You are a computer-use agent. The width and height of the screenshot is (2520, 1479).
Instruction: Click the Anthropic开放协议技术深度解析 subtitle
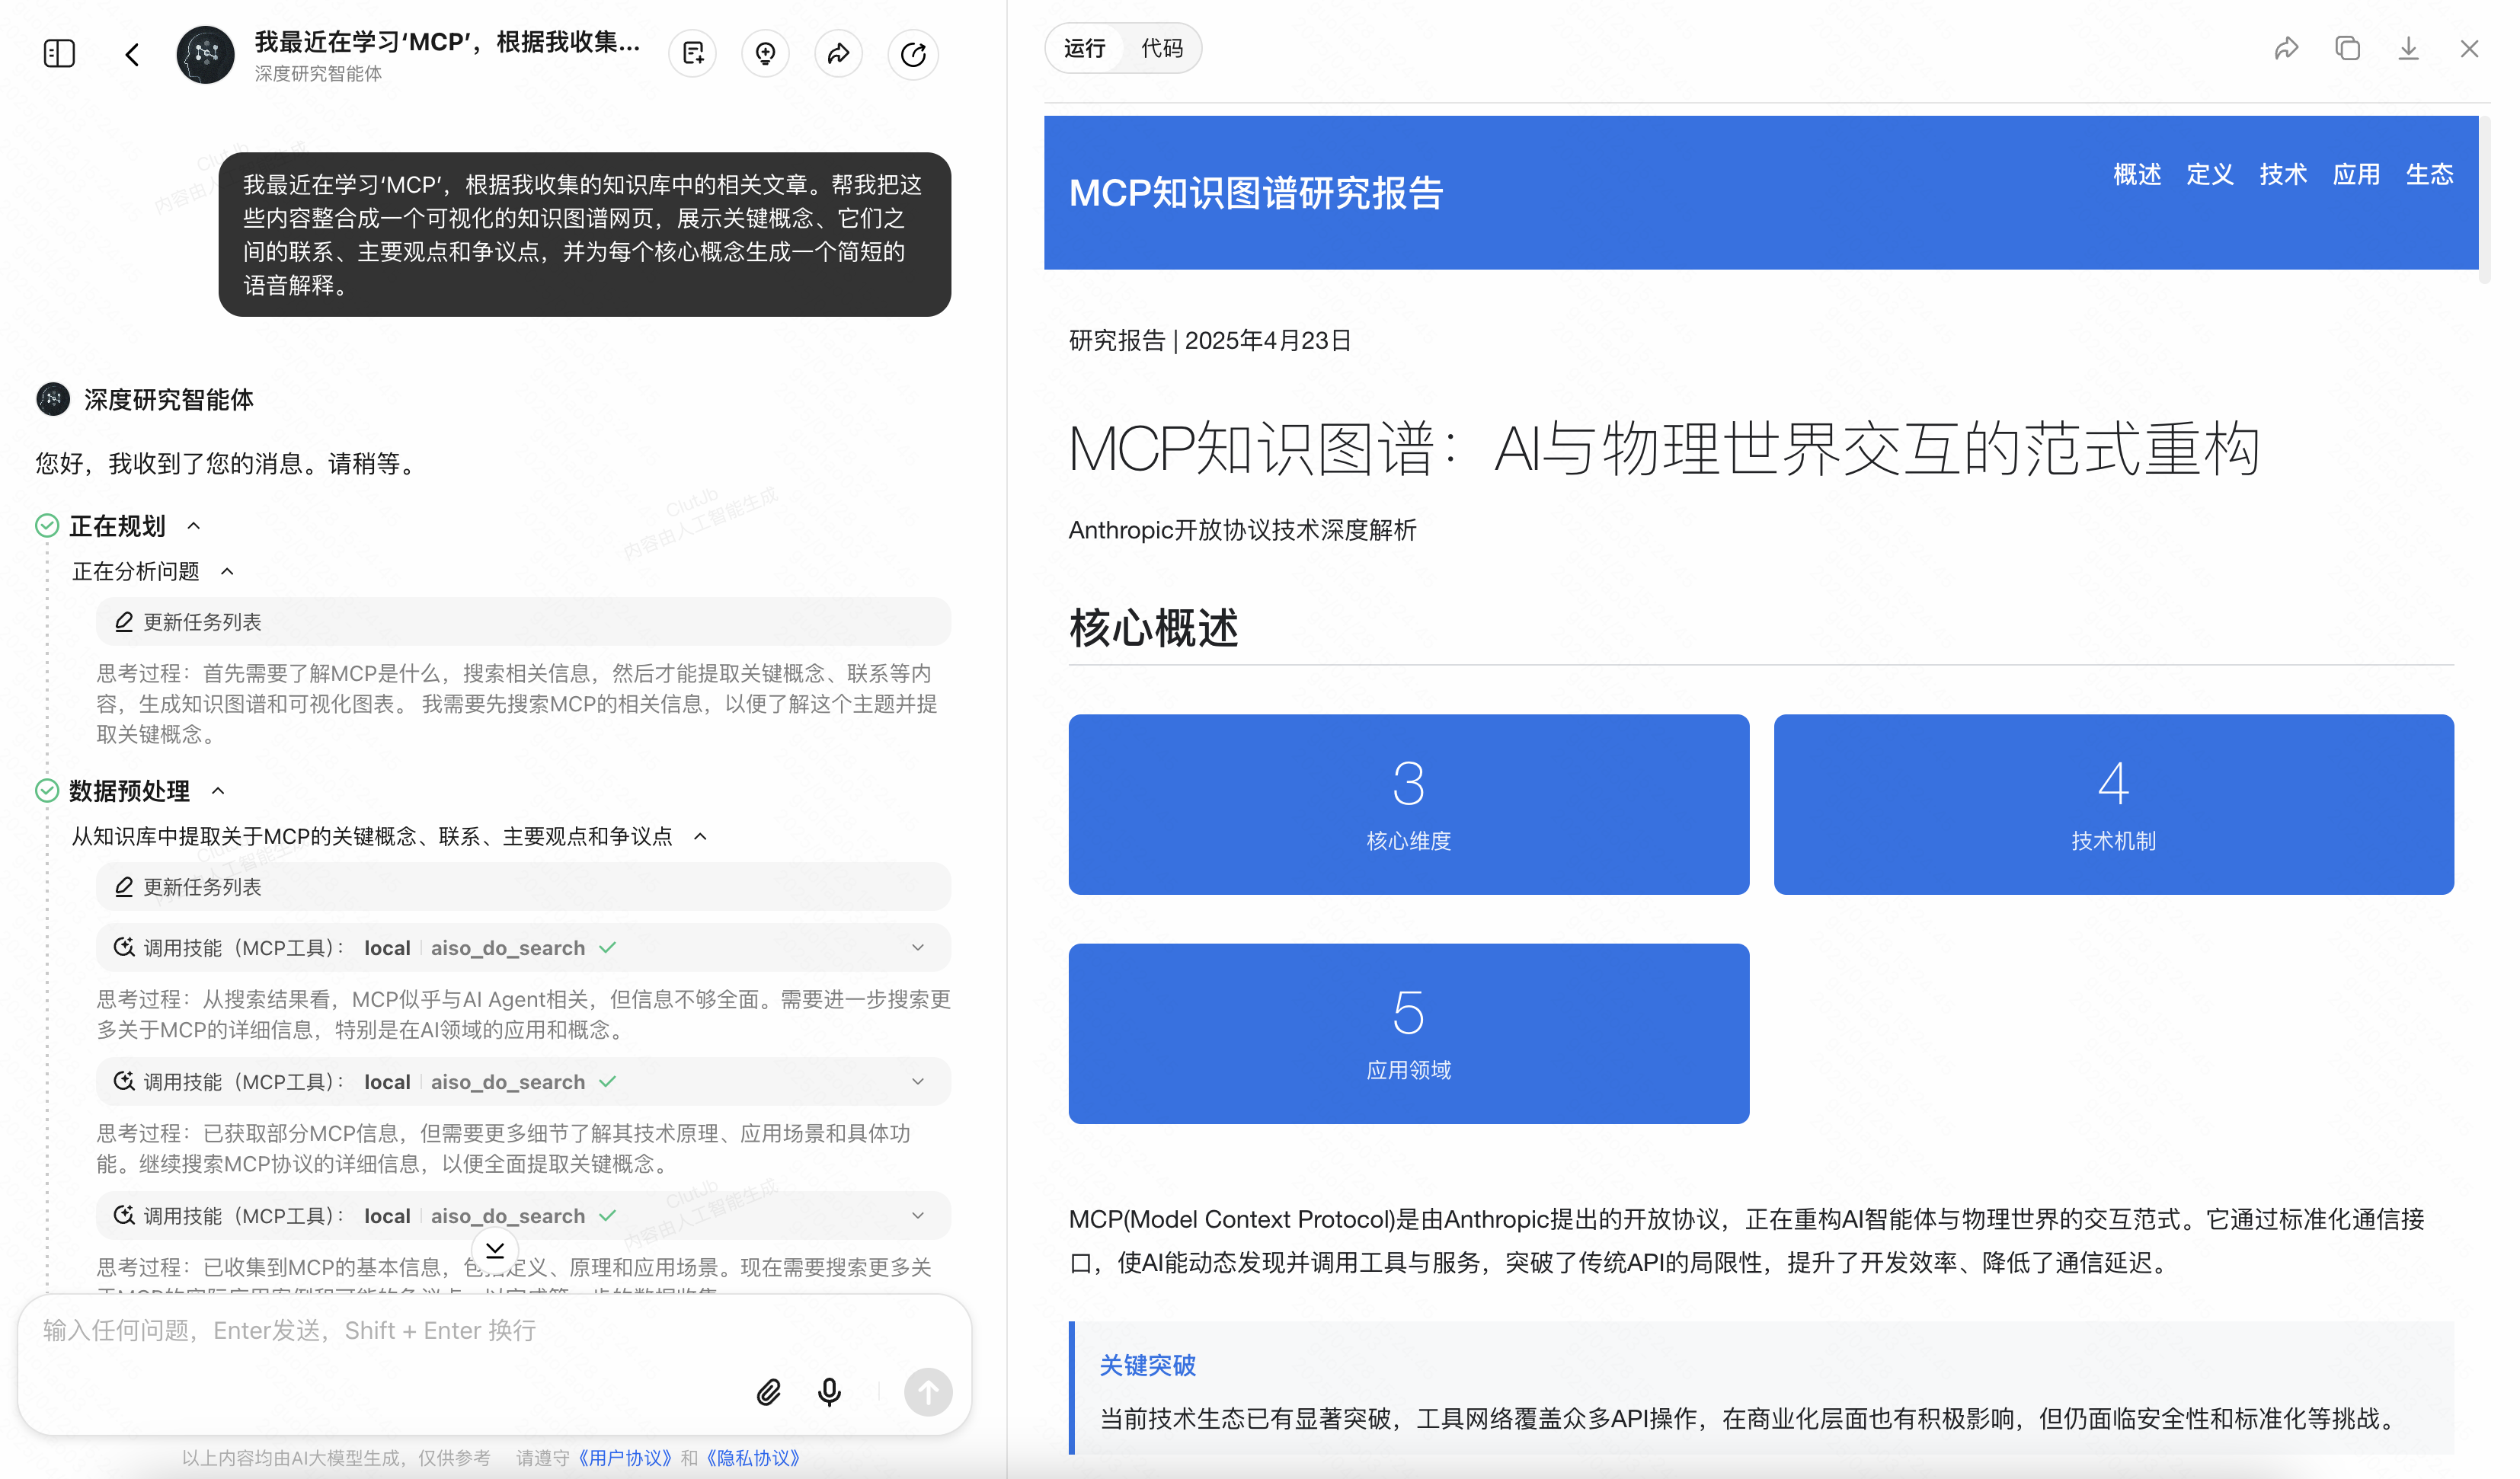(x=1242, y=530)
